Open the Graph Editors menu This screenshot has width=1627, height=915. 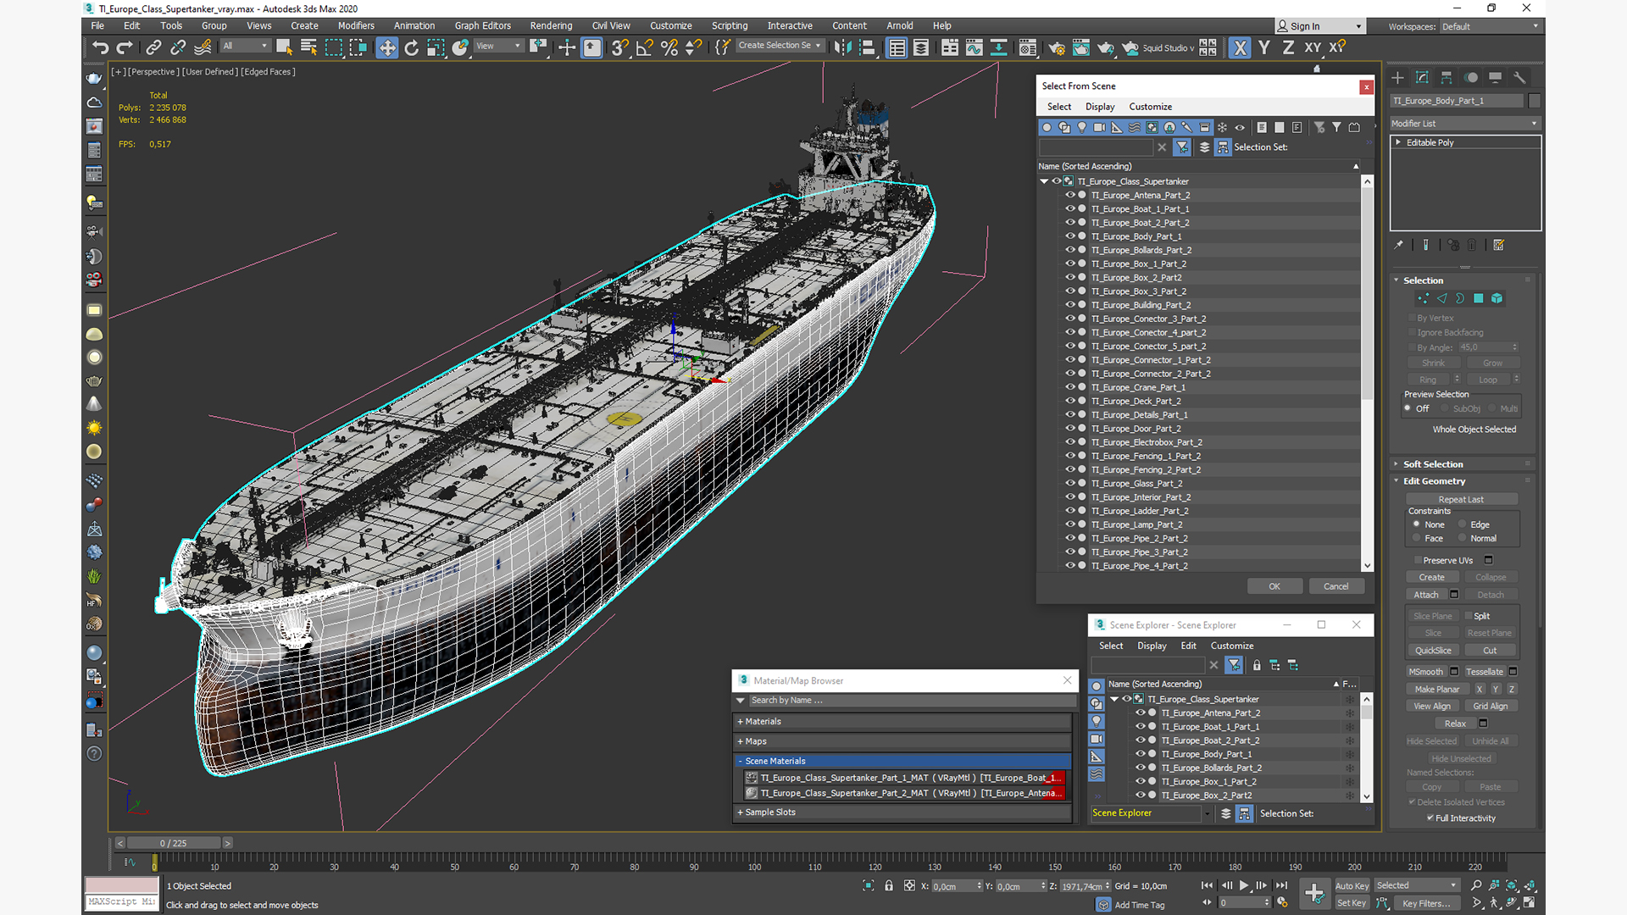point(483,25)
